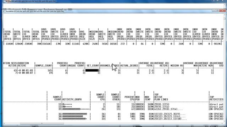This screenshot has width=227, height=127.
Task: Click the 420K average read request size
Action: click(x=85, y=44)
